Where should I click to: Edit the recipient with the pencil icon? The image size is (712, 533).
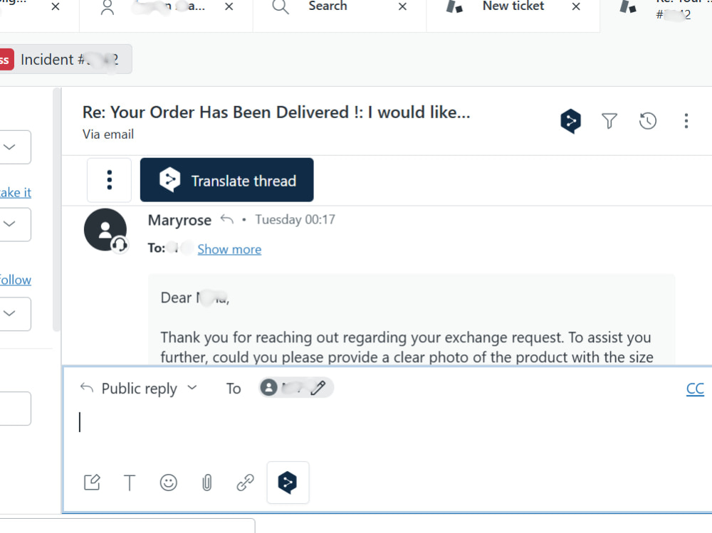tap(318, 388)
